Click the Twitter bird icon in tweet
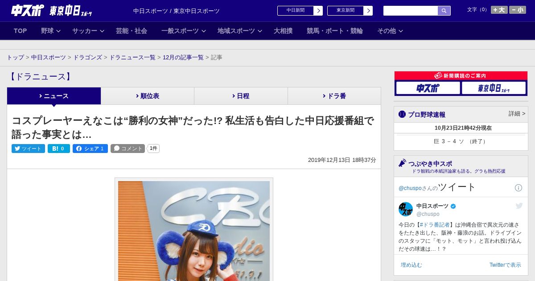This screenshot has width=535, height=281. (x=519, y=206)
